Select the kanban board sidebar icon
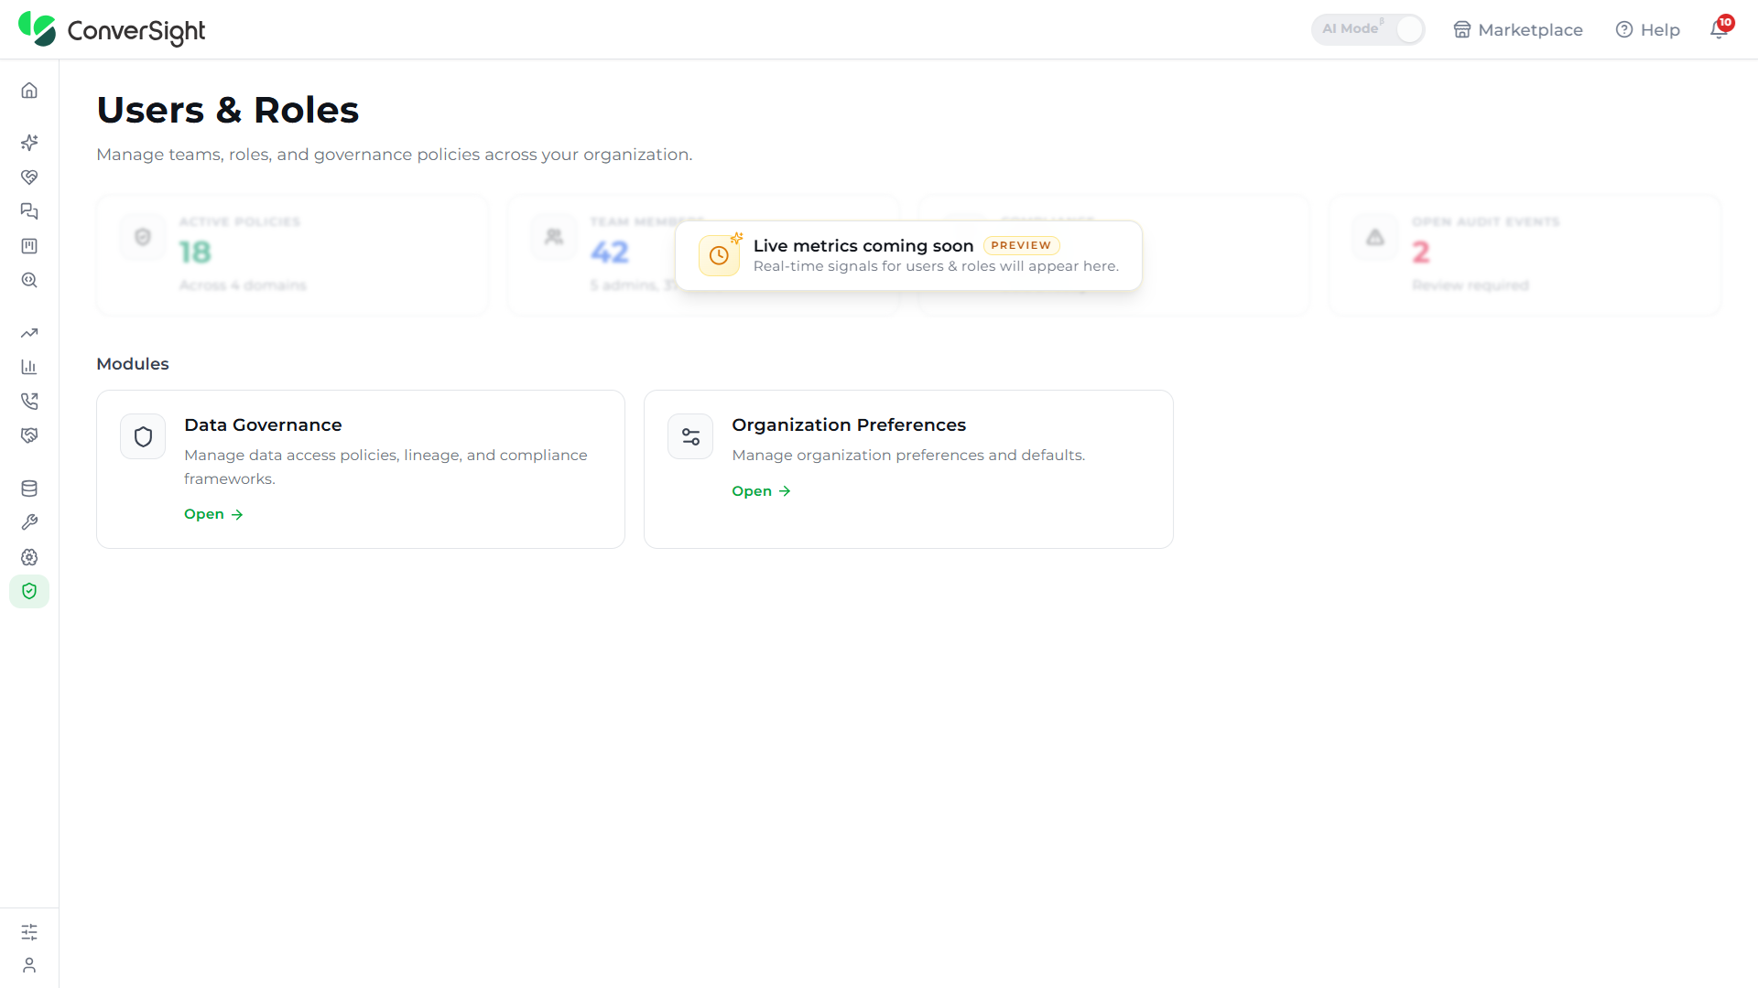Image resolution: width=1758 pixels, height=988 pixels. [x=29, y=246]
